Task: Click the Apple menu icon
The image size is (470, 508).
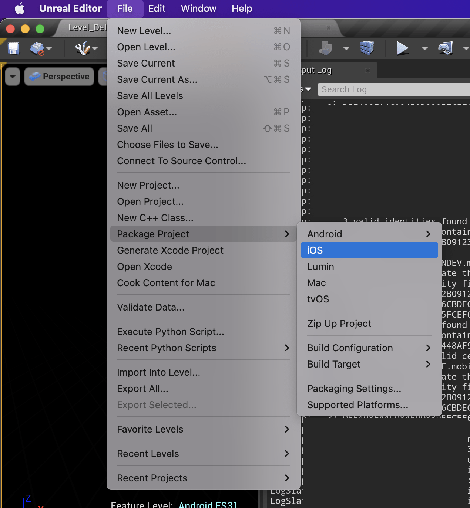Action: 20,8
